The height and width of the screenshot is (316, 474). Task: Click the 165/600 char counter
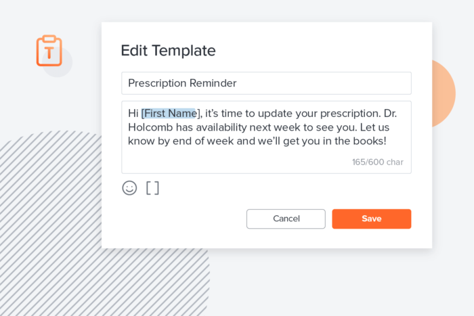[x=378, y=162]
